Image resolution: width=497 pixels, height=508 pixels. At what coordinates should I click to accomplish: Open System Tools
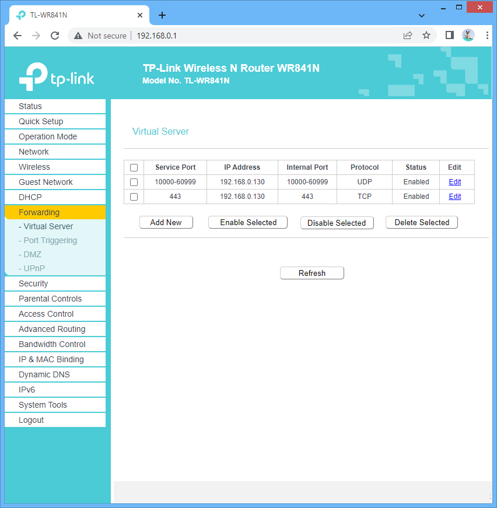[x=55, y=405]
